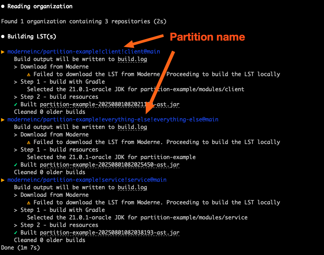The image size is (324, 255).
Task: Click the green checkmark for jar 20250801082025450
Action: coord(16,165)
